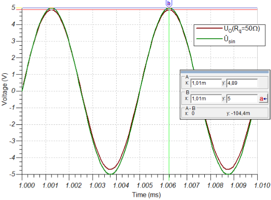The image size is (271, 200).
Task: Click the 1.010 time axis tick label
Action: click(x=262, y=186)
